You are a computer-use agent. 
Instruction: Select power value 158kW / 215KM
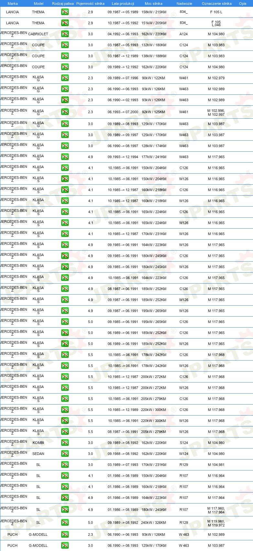(x=154, y=12)
